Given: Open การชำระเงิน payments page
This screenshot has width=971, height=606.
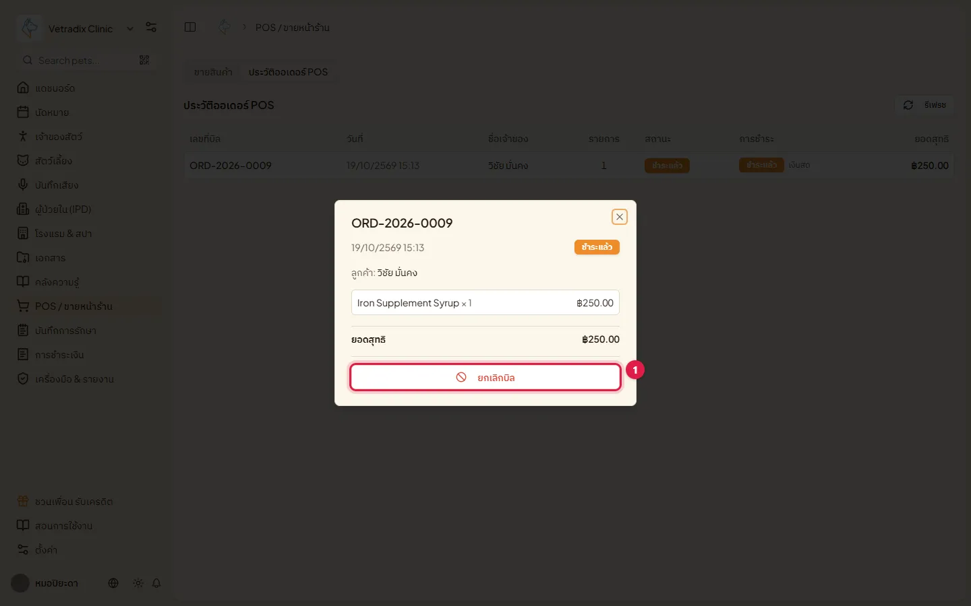Looking at the screenshot, I should [88, 355].
